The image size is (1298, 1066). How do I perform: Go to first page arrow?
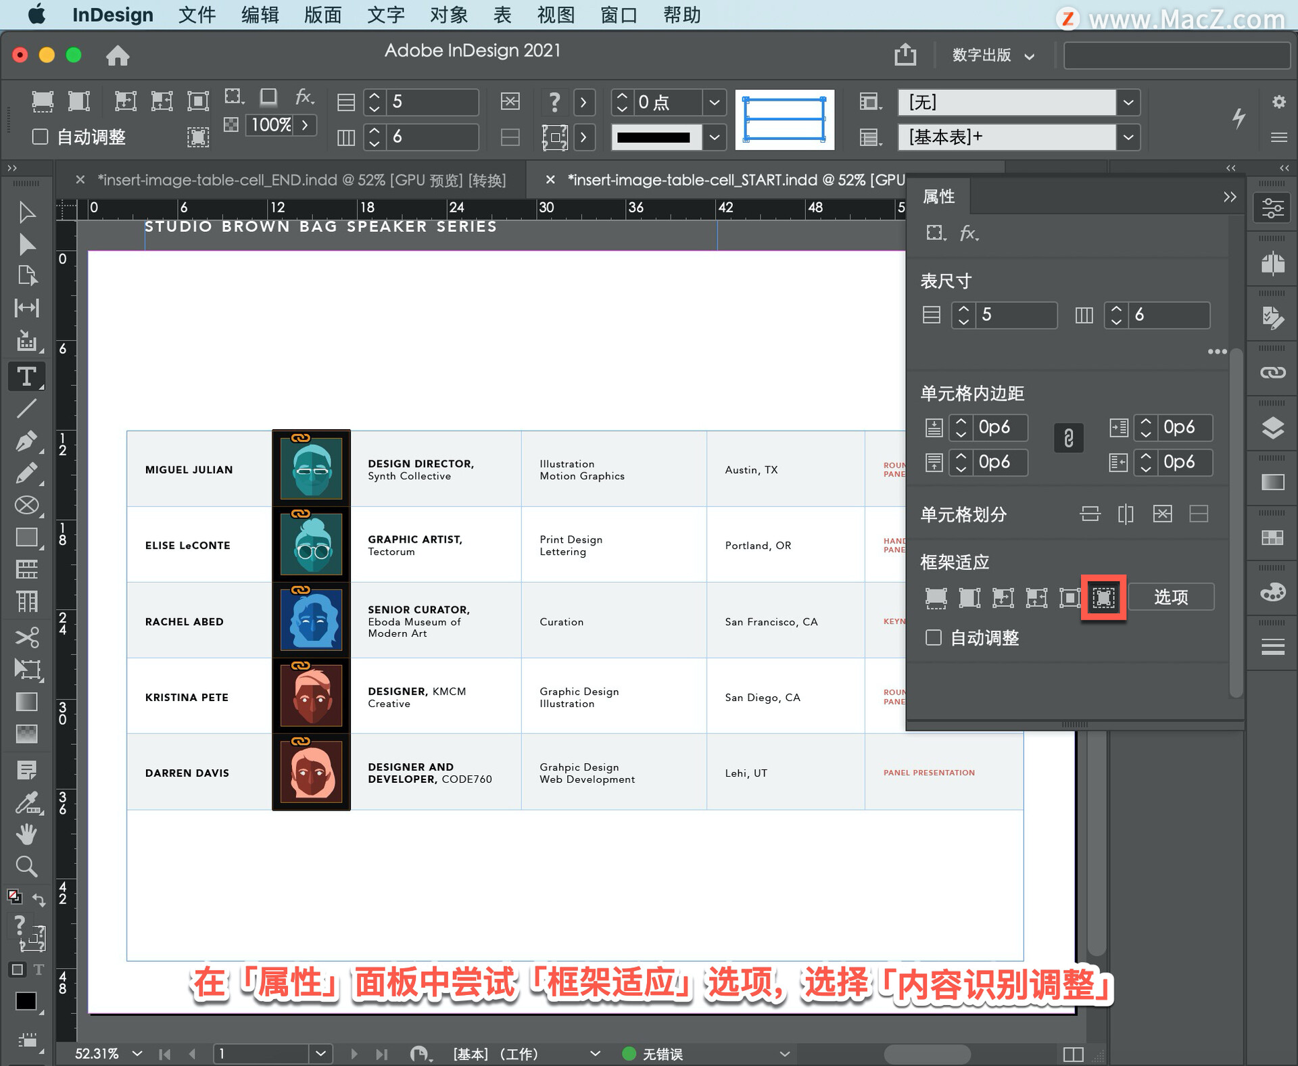pyautogui.click(x=164, y=1053)
